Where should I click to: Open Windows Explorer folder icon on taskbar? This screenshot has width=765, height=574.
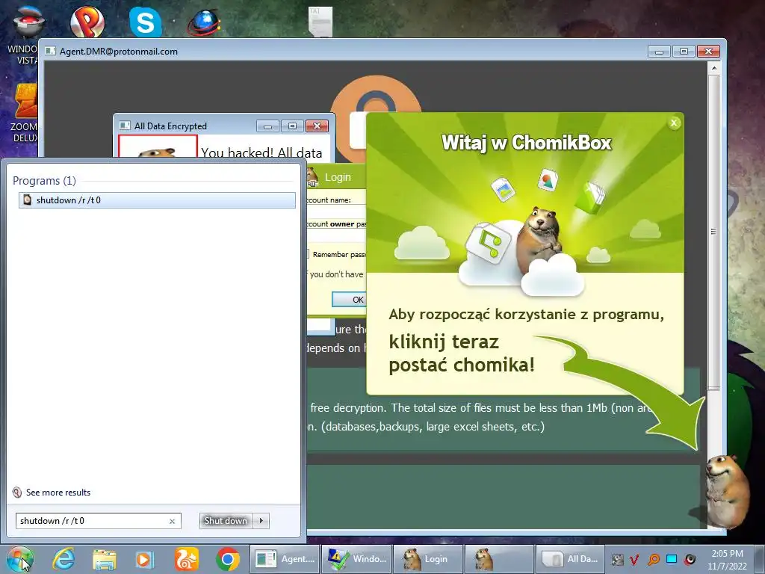[105, 559]
